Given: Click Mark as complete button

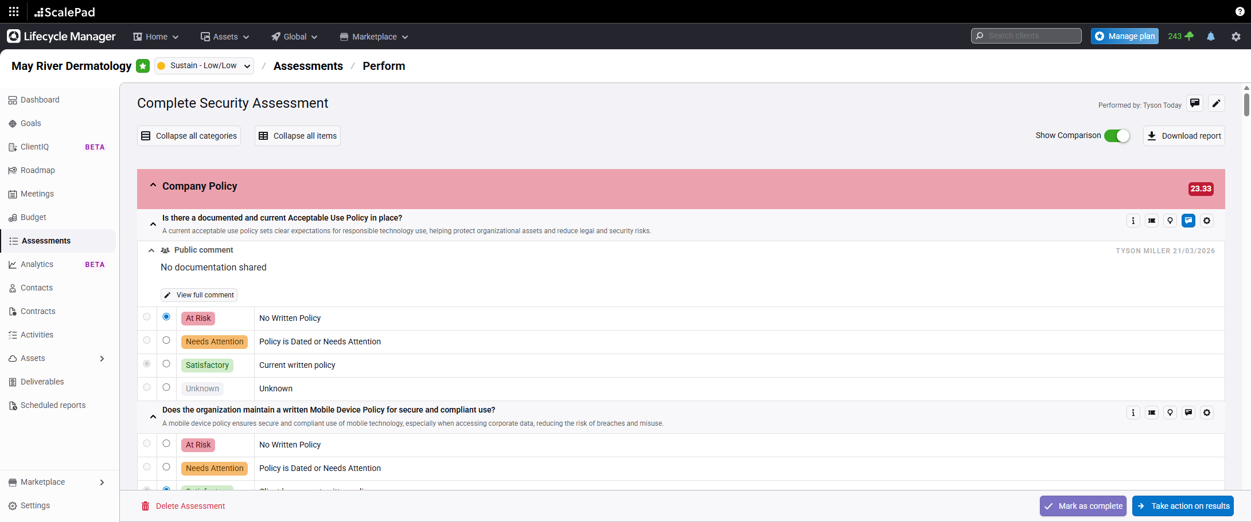Looking at the screenshot, I should tap(1083, 506).
